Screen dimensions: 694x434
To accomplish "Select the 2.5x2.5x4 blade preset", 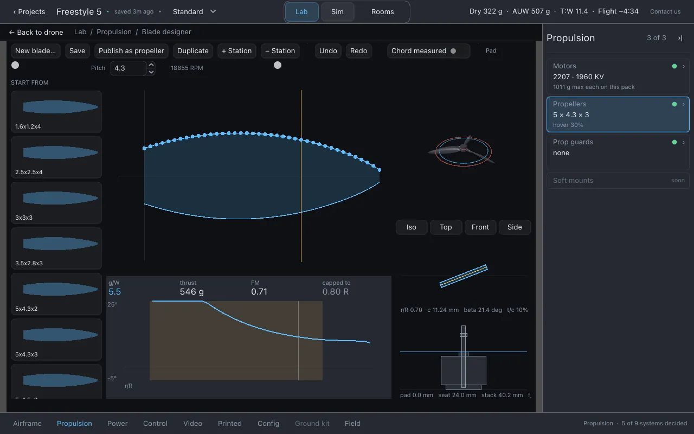I will coord(56,157).
